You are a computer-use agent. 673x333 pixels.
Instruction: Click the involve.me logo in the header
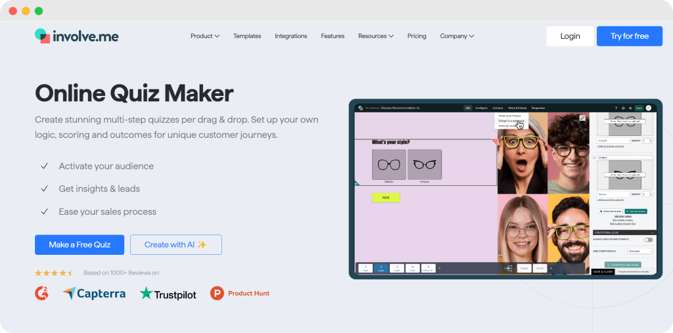76,36
